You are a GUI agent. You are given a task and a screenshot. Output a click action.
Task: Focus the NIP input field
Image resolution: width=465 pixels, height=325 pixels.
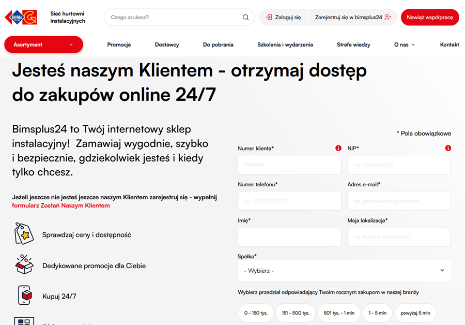click(x=399, y=165)
